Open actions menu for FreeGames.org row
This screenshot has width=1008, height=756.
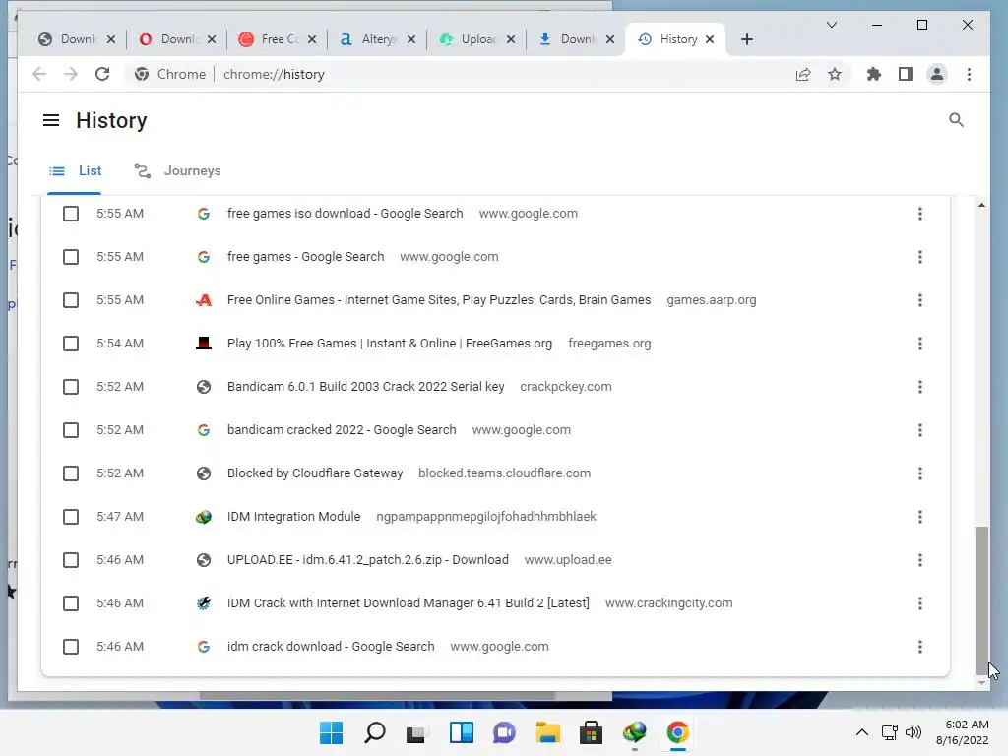(920, 344)
